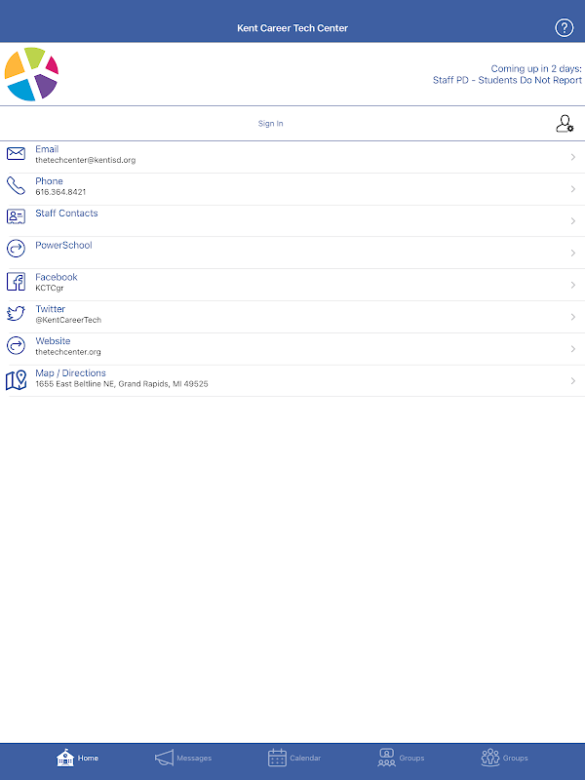Expand the PowerSchool row chevron
This screenshot has height=780, width=585.
coord(573,253)
